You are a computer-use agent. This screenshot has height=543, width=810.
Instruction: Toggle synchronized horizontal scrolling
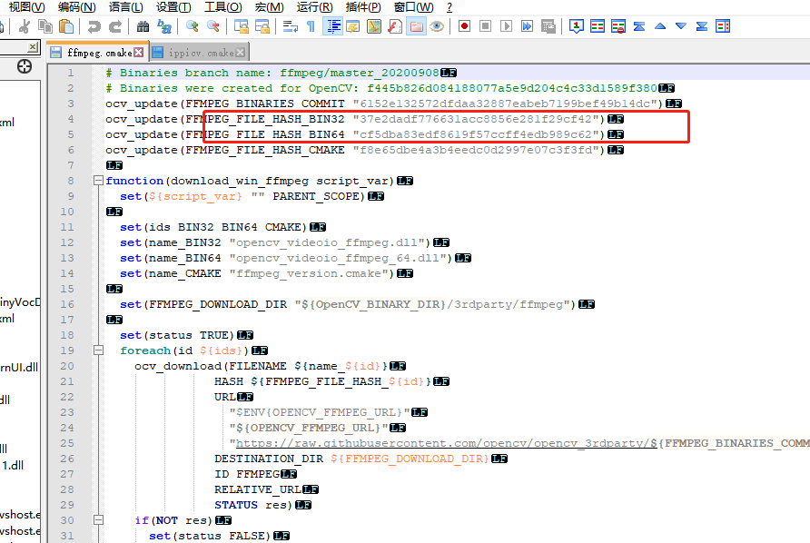262,26
